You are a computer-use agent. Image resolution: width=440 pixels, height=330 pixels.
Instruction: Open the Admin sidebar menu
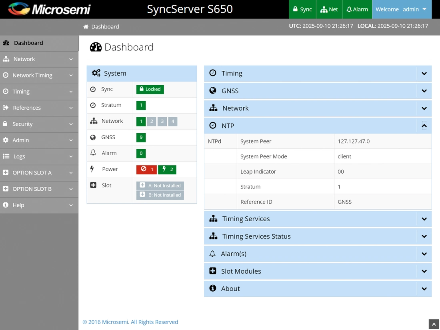(x=39, y=140)
